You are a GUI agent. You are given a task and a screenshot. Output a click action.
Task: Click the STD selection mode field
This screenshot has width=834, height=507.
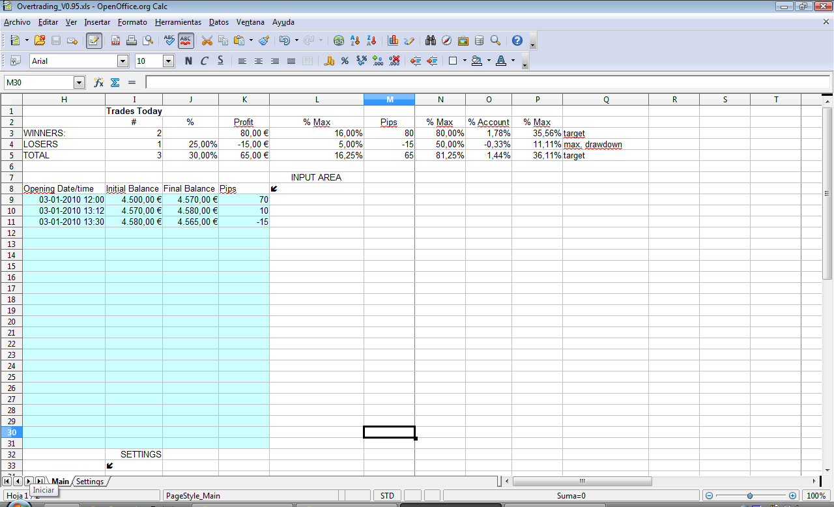tap(387, 496)
